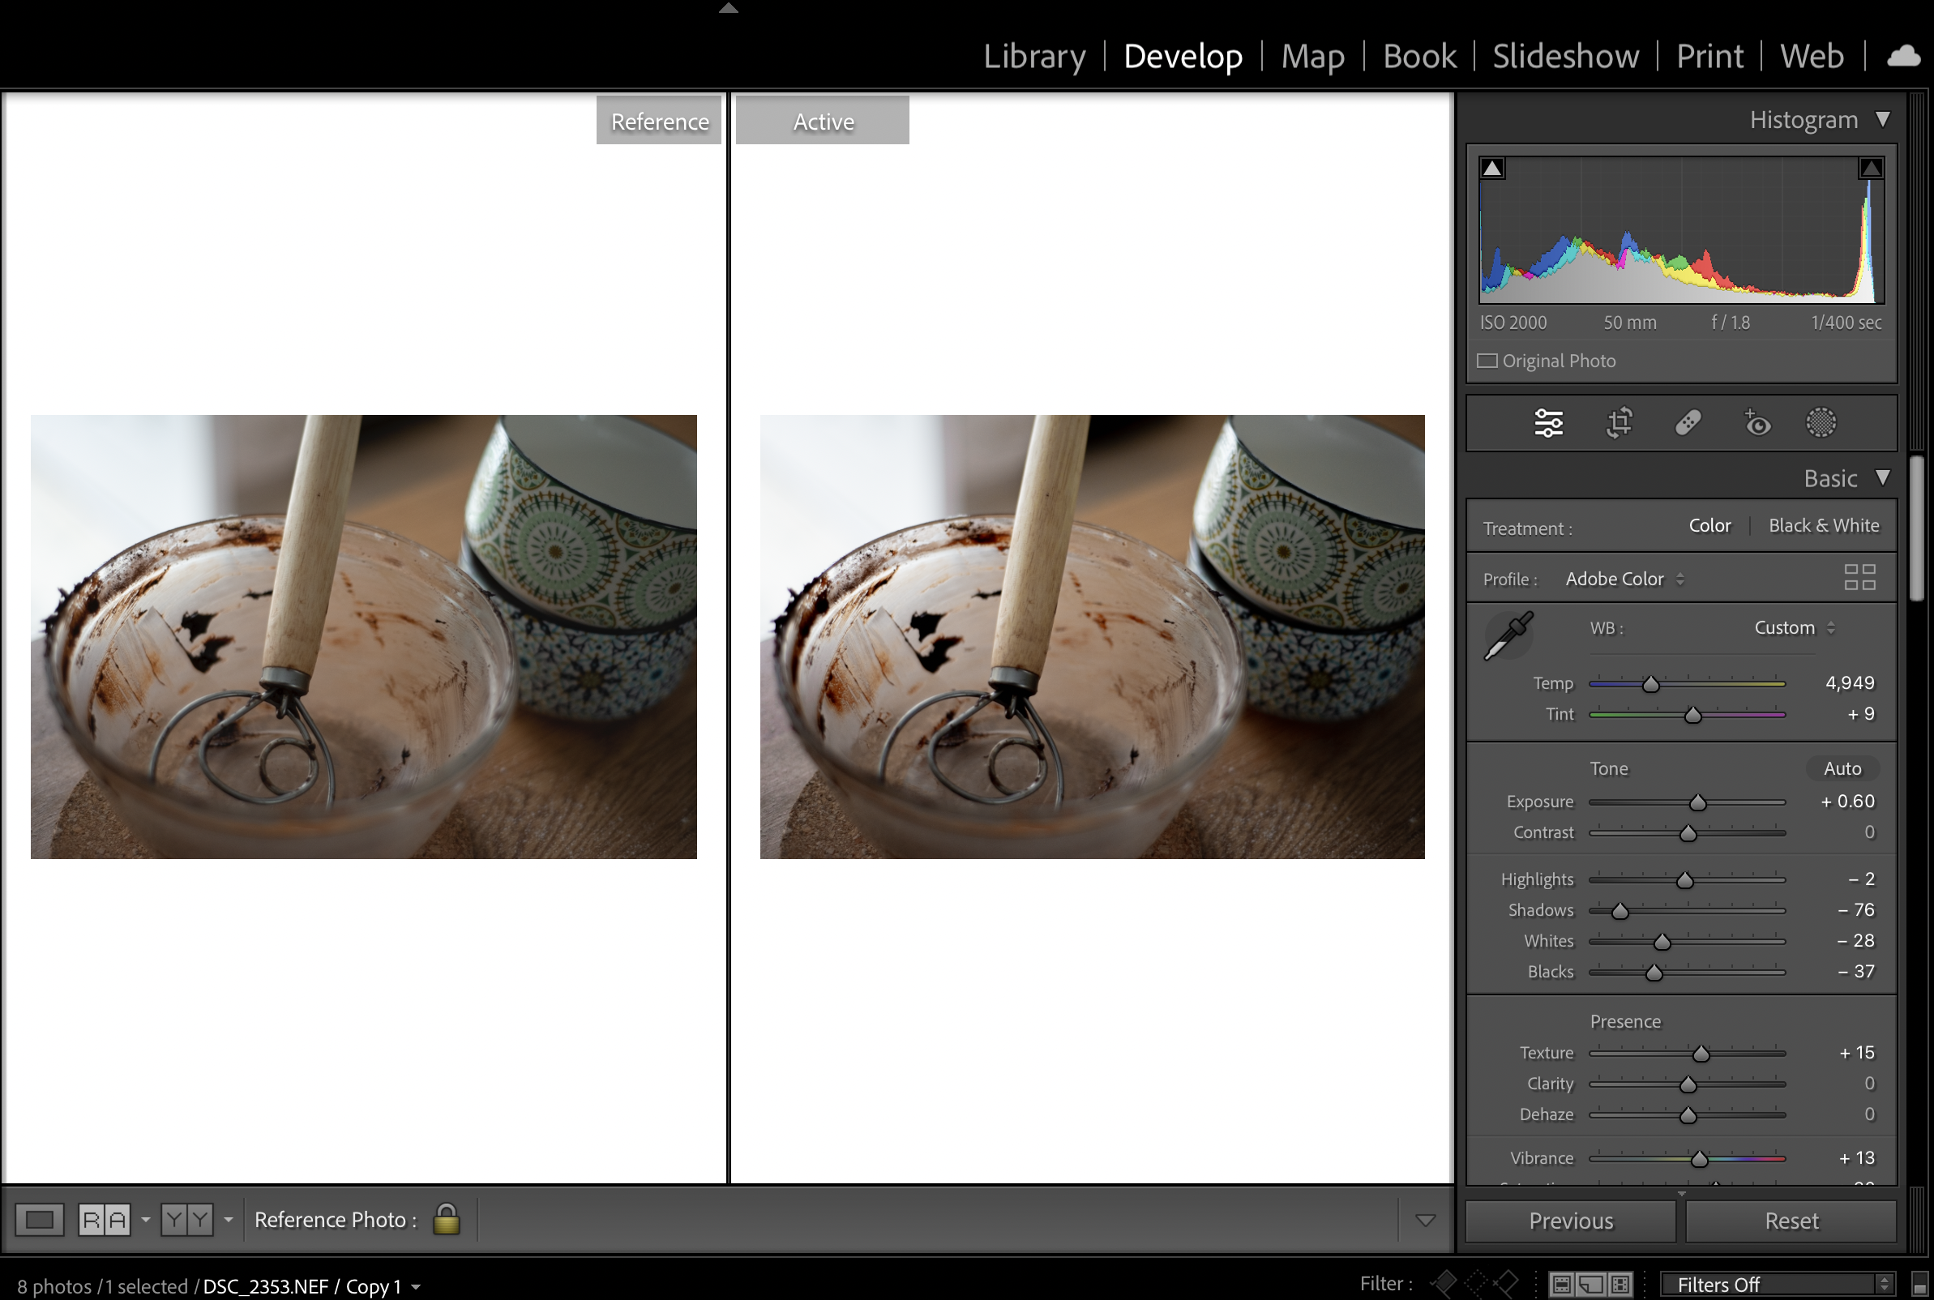Click the Exposure slider handle

pos(1698,802)
